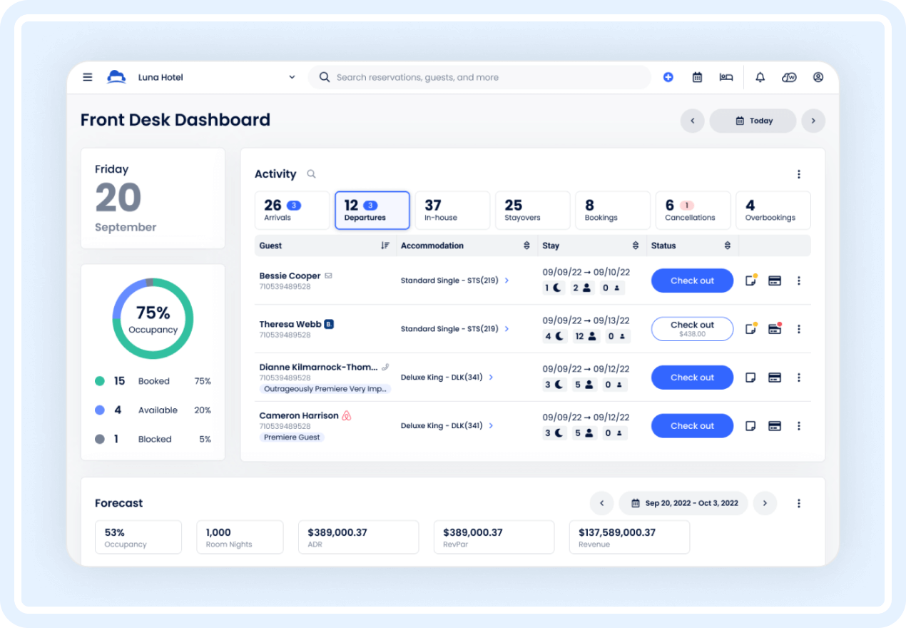
Task: Go to next forecast date range
Action: tap(765, 503)
